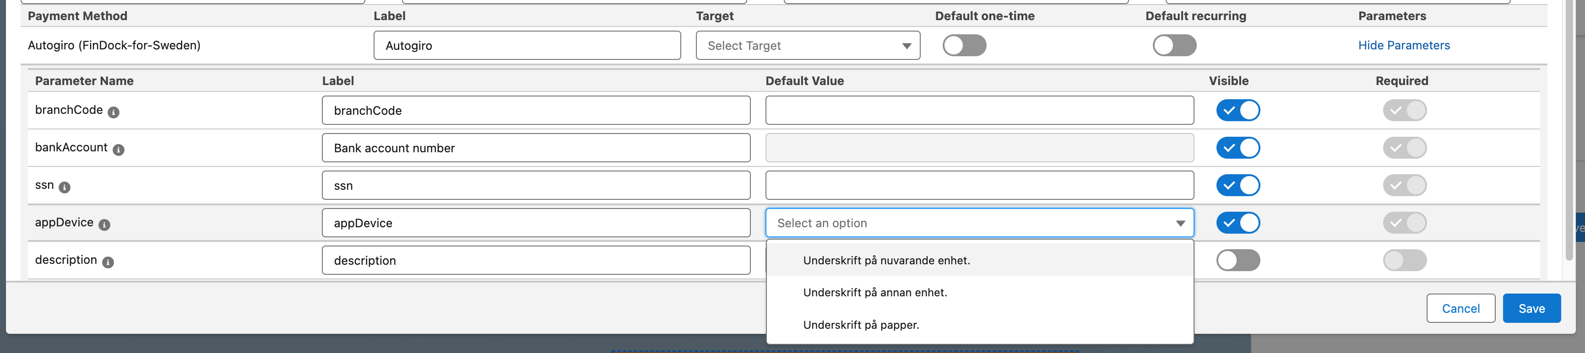Viewport: 1585px width, 353px height.
Task: Pick 'Underskrift på papper.' option
Action: click(x=861, y=325)
